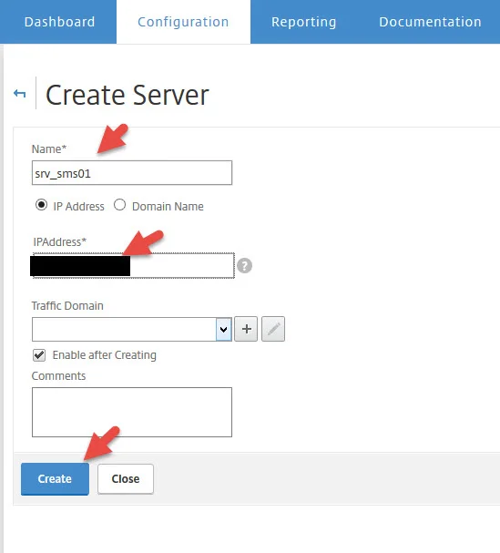Go to the Documentation tab

(430, 22)
